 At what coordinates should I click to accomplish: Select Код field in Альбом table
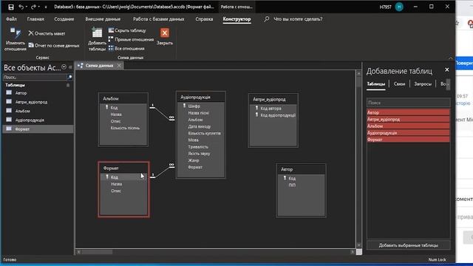pyautogui.click(x=114, y=108)
